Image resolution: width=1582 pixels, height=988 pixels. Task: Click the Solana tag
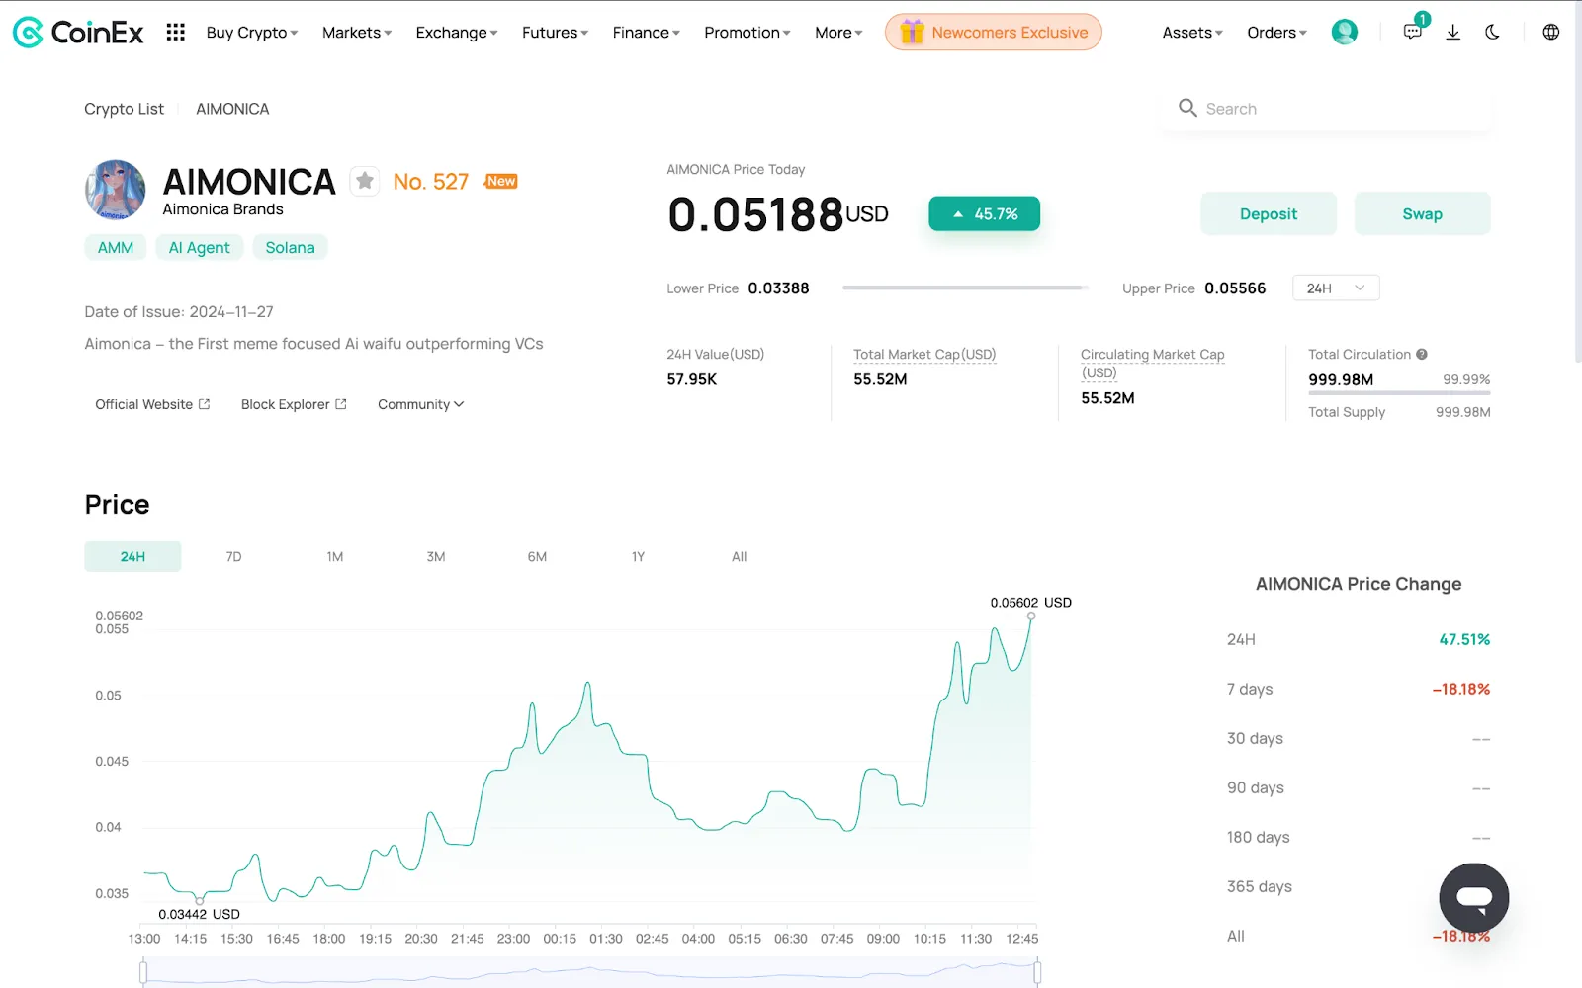(290, 247)
